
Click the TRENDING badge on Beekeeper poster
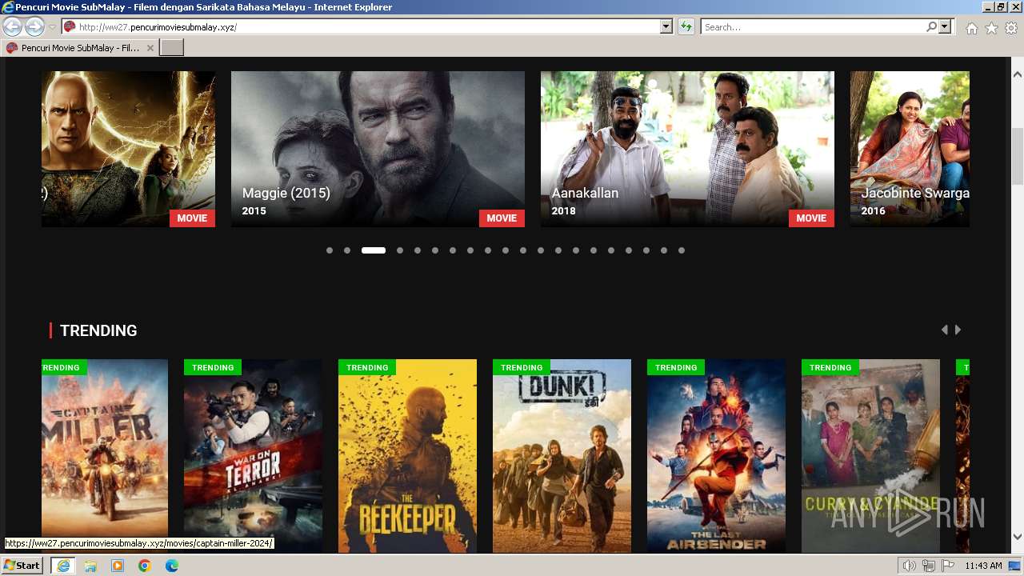[367, 367]
